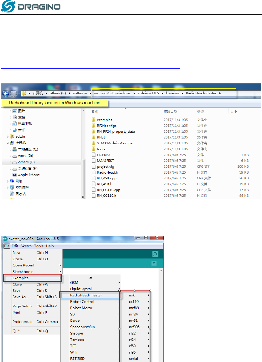Open Arduino Serial Monitor magnifier icon

pos(155,254)
